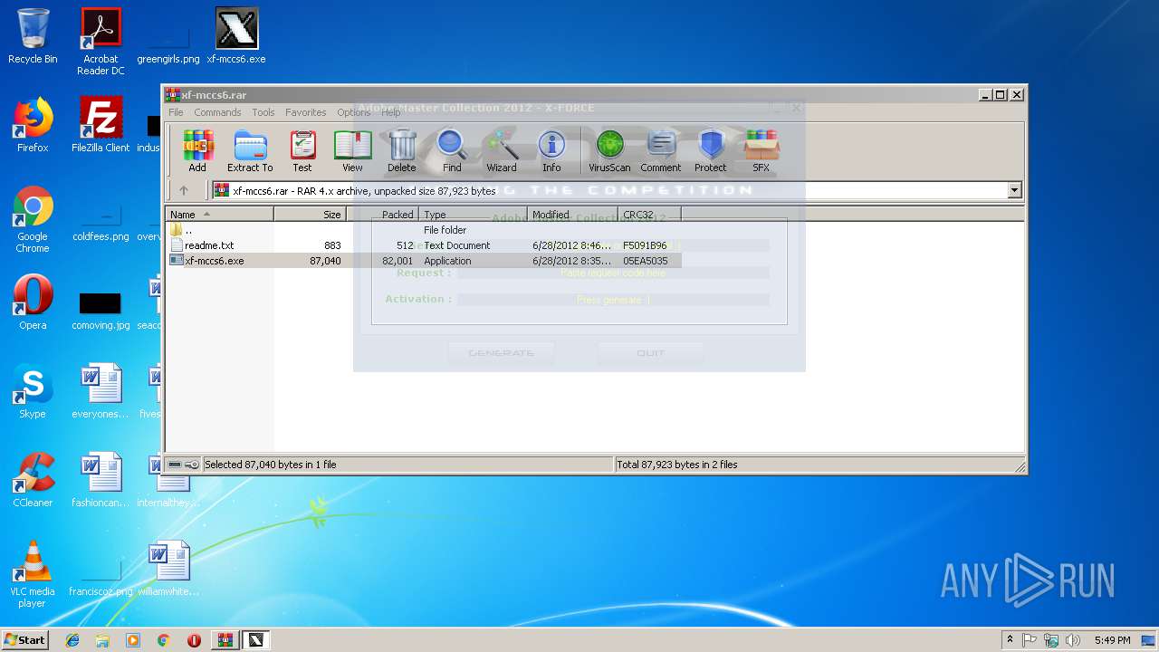Image resolution: width=1159 pixels, height=652 pixels.
Task: Run VirusScan on the archive
Action: pyautogui.click(x=609, y=150)
